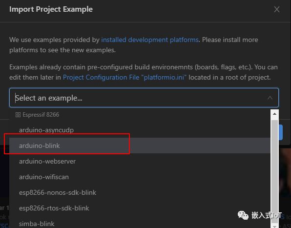Click the blue Import button edge behind the dropdown
The image size is (291, 228).
pyautogui.click(x=280, y=132)
